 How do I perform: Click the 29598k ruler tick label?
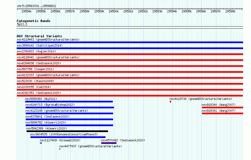tap(230, 11)
